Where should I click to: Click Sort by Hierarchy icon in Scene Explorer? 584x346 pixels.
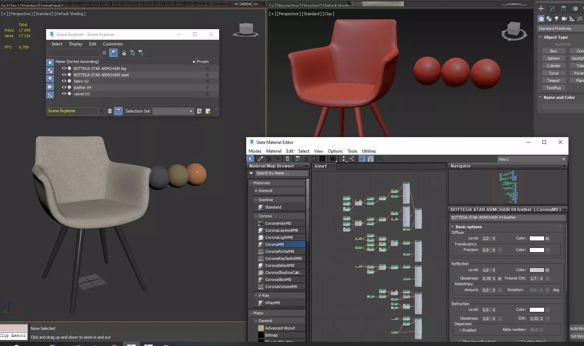(x=118, y=111)
